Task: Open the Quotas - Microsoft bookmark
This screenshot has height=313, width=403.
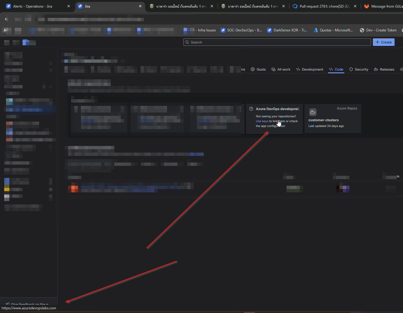Action: [x=333, y=30]
